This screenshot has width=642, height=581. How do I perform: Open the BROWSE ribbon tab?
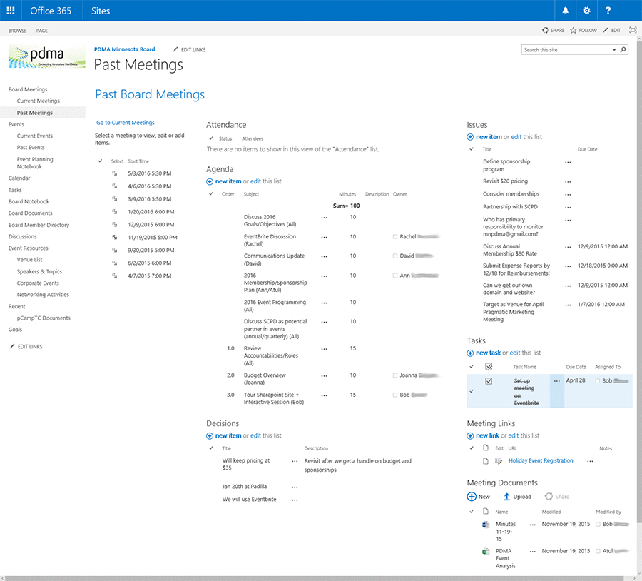tap(17, 31)
